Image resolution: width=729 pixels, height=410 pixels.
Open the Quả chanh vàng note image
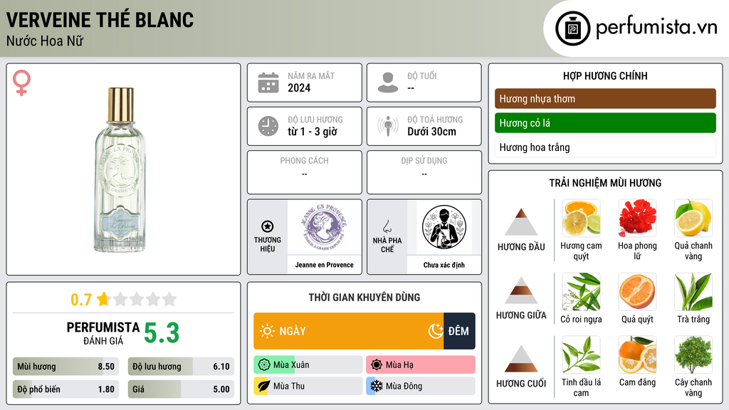[693, 218]
